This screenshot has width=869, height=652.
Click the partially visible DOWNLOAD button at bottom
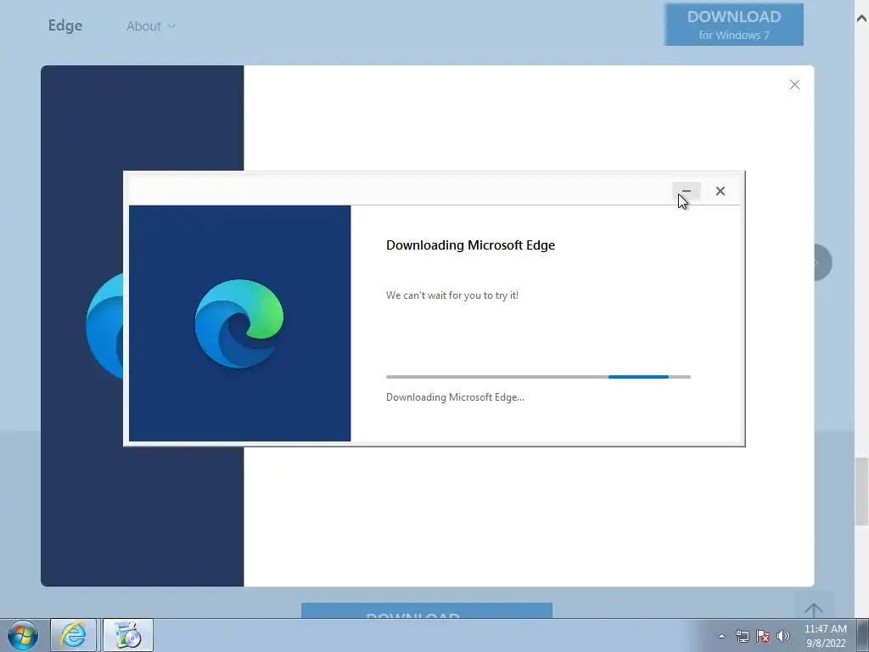point(427,611)
